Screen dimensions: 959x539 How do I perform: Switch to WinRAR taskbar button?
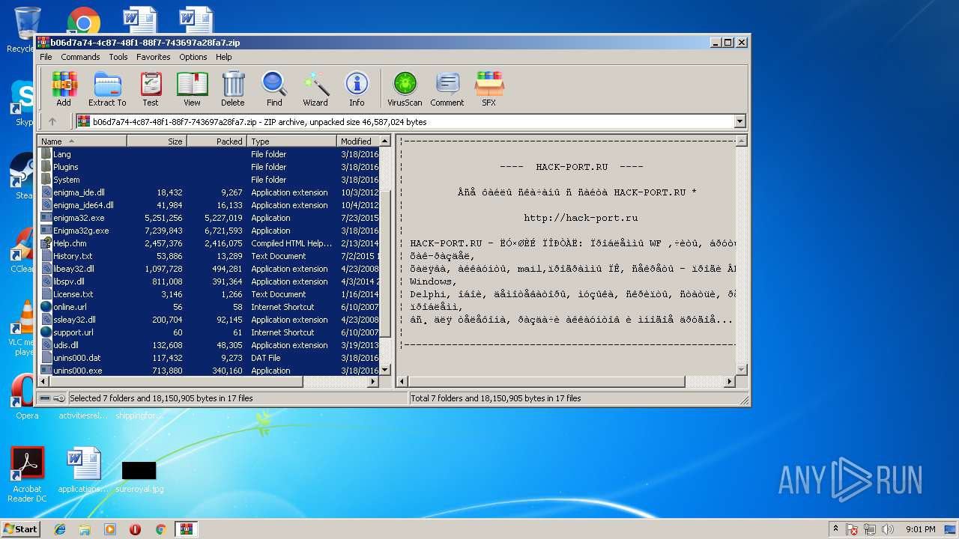[186, 529]
